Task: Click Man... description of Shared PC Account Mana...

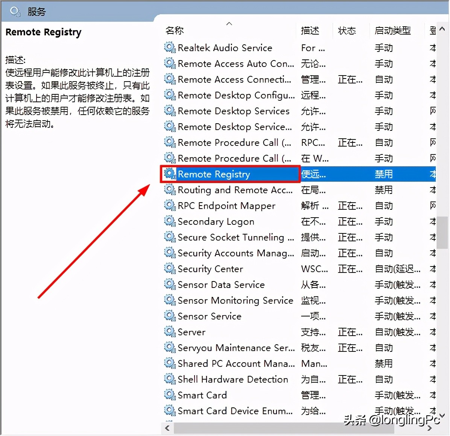Action: [x=314, y=363]
